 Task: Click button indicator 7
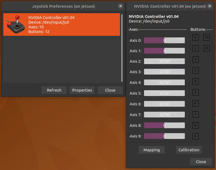(x=195, y=114)
